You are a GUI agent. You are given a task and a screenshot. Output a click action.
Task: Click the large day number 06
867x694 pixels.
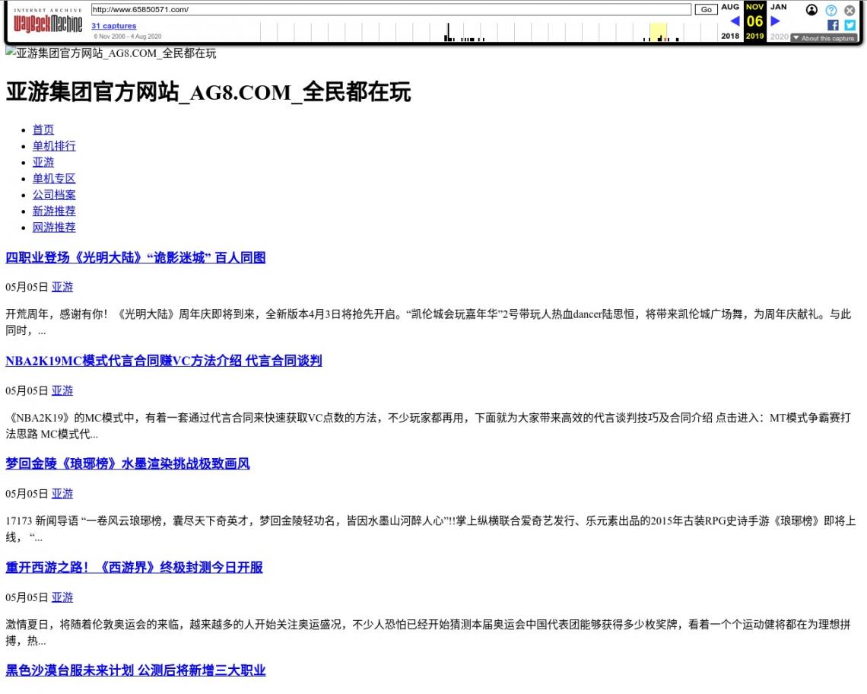click(754, 21)
